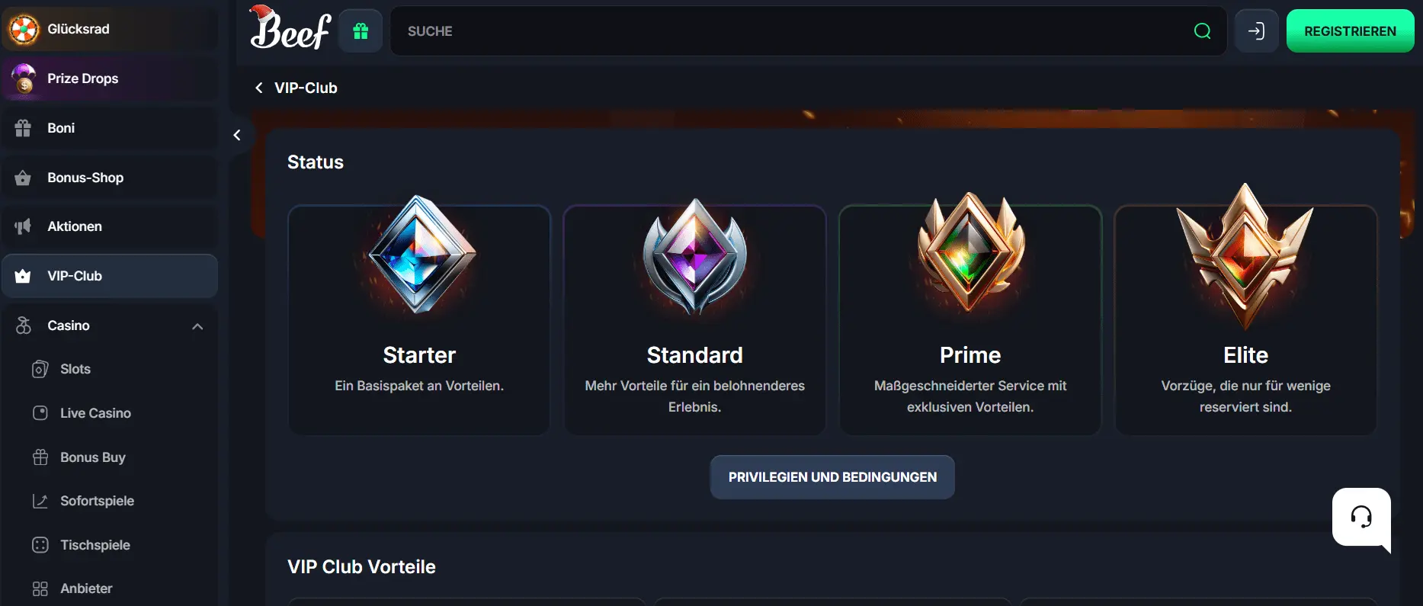Screen dimensions: 1423x606
Task: Click the search magnifier icon
Action: (1203, 30)
